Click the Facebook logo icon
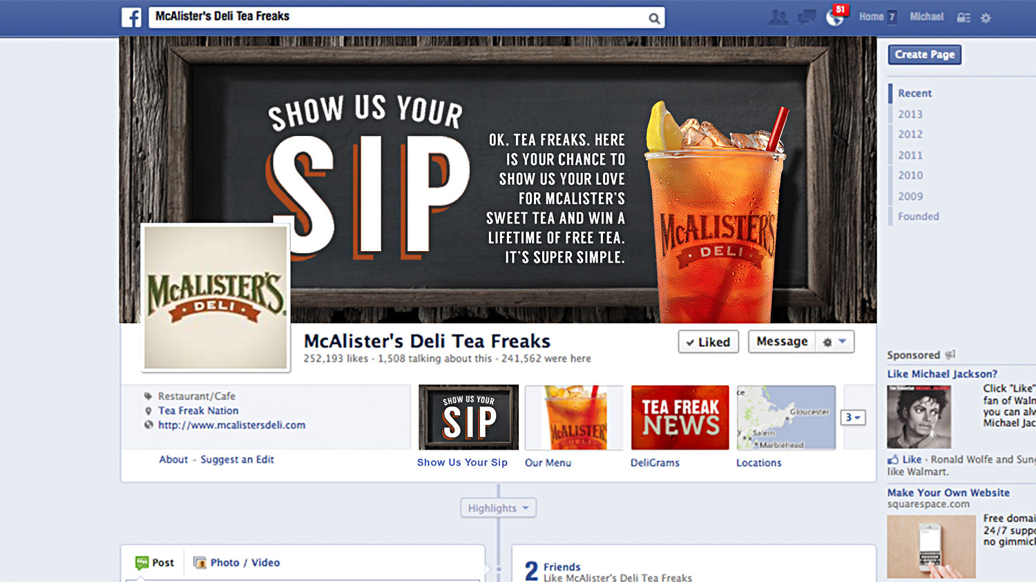This screenshot has width=1036, height=582. point(131,17)
